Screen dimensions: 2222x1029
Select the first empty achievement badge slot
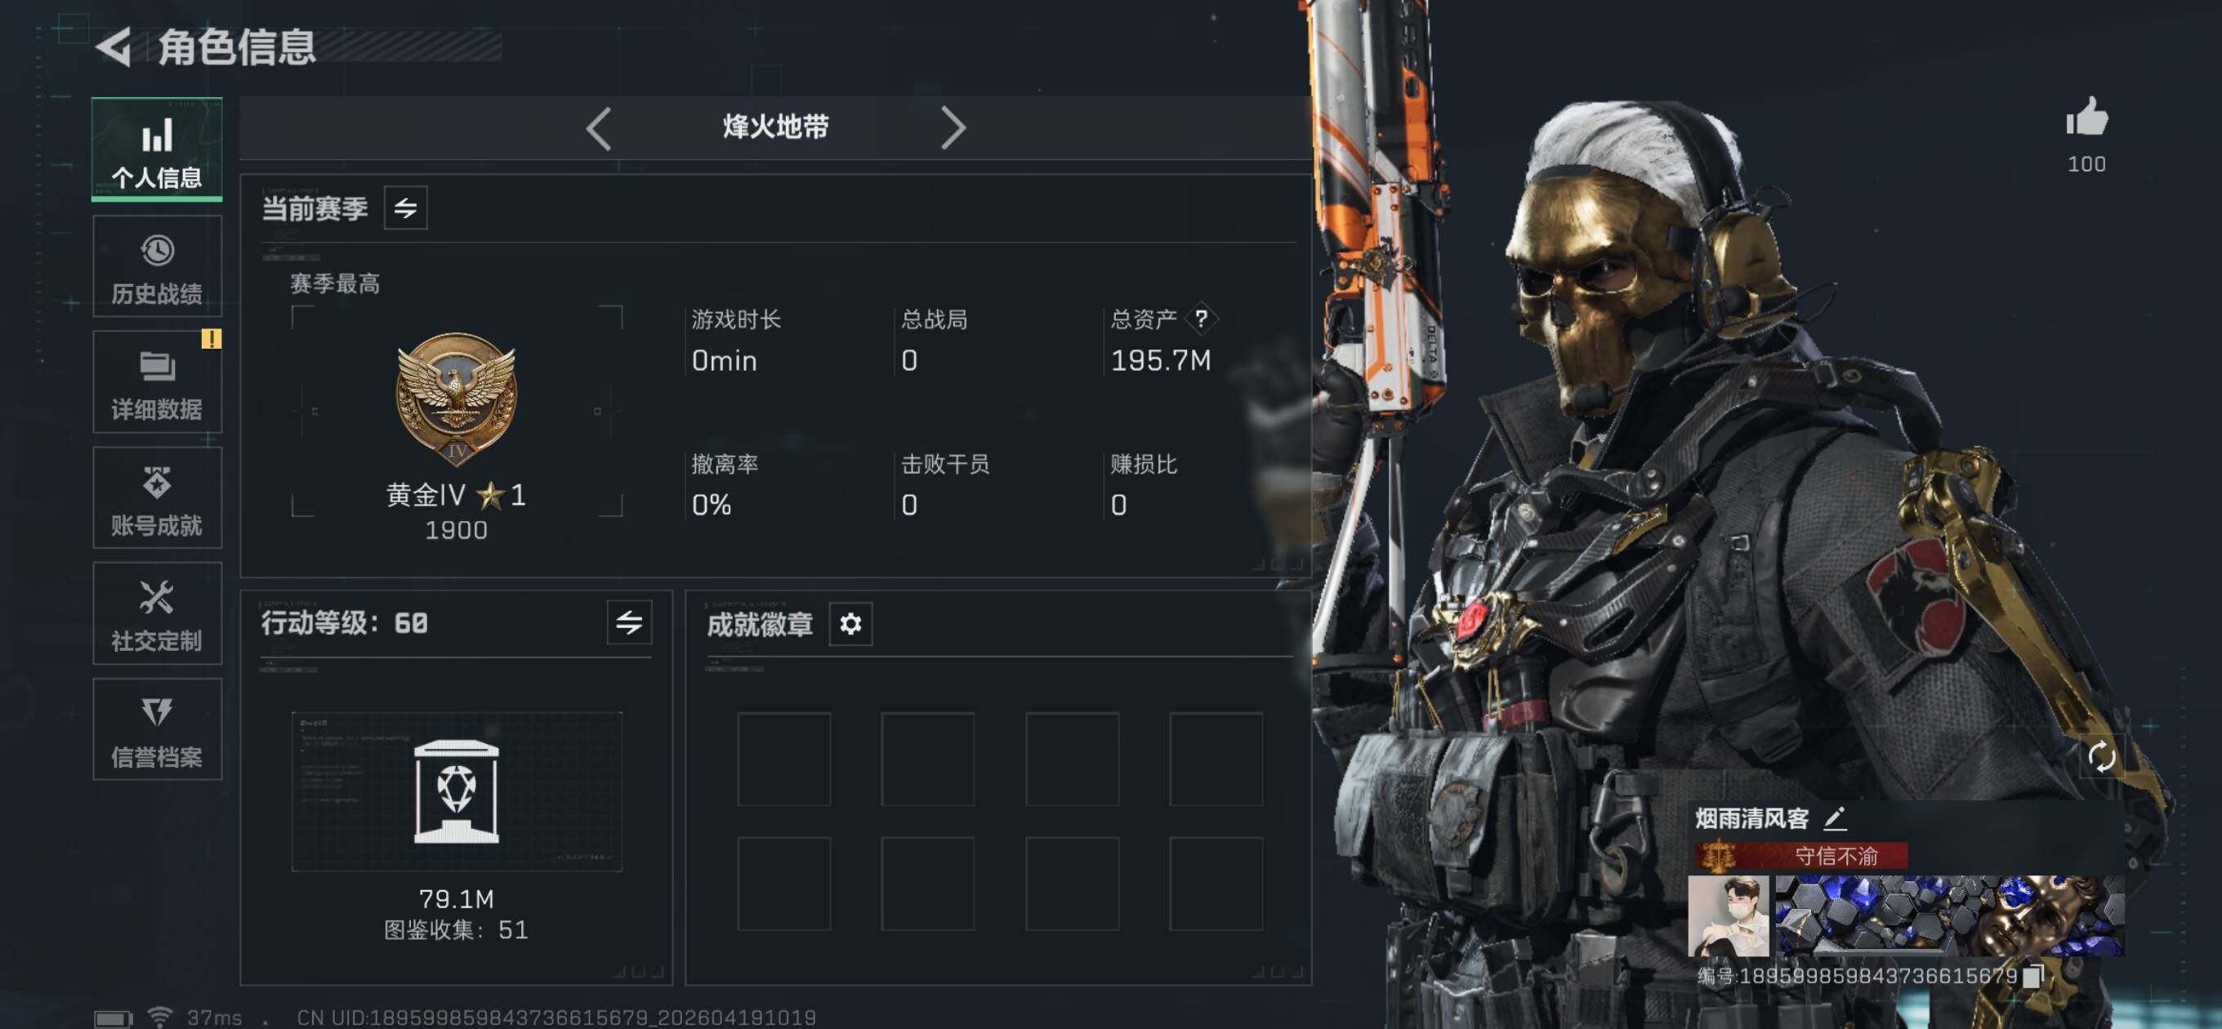783,758
